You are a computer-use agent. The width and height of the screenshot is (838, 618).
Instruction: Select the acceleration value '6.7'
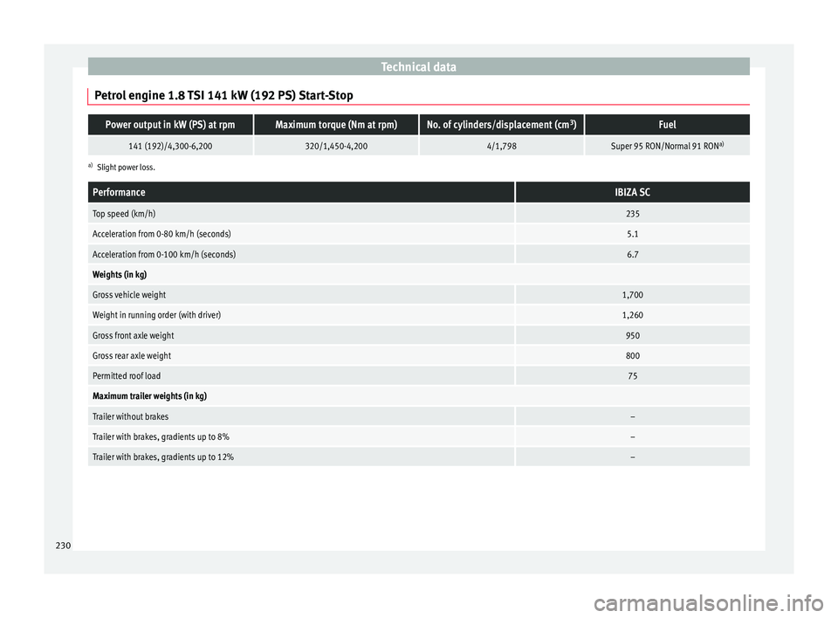(632, 255)
